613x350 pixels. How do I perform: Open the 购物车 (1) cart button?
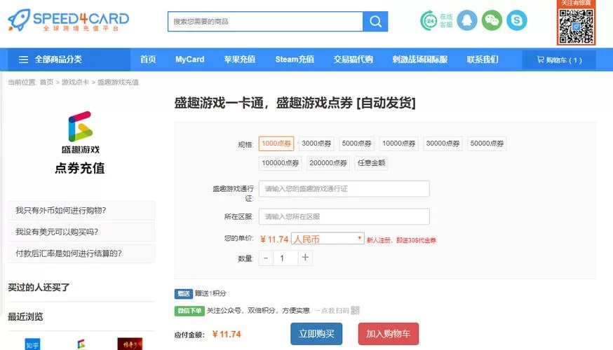tap(559, 59)
